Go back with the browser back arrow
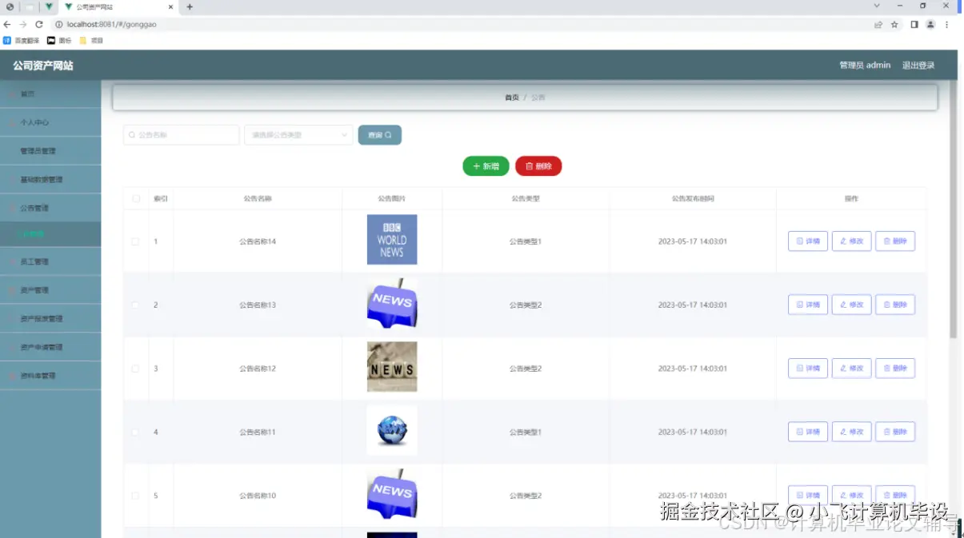This screenshot has width=964, height=538. 7,24
